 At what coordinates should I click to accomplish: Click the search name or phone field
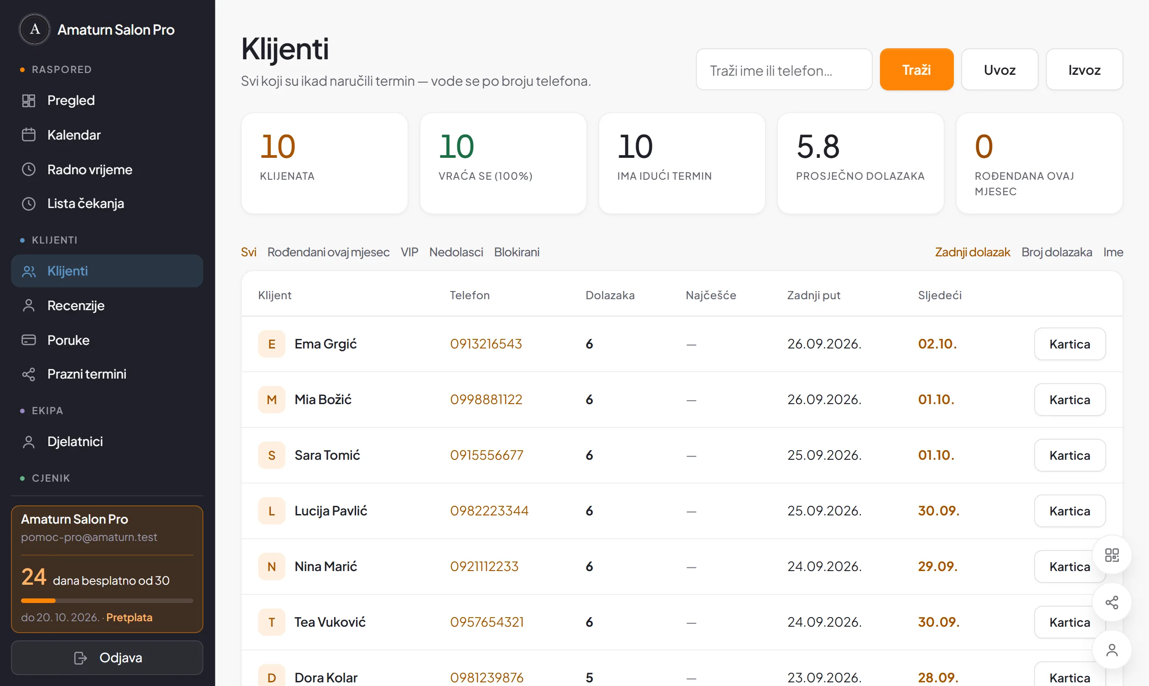click(x=784, y=70)
